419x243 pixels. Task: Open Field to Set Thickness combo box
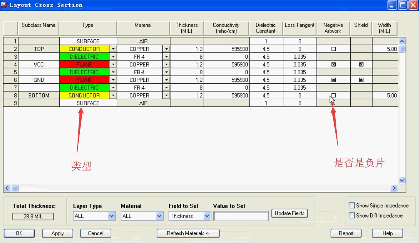(190, 216)
